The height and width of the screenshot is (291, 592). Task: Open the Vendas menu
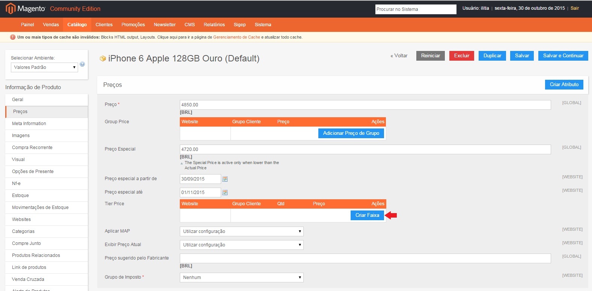click(51, 25)
